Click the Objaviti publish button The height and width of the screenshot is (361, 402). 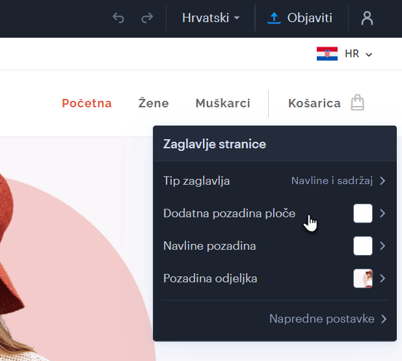(x=299, y=18)
